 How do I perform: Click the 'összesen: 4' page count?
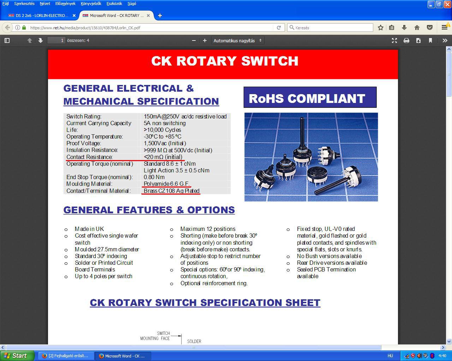(78, 41)
